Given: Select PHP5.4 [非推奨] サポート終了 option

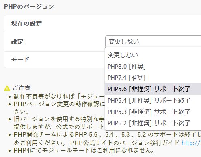Looking at the screenshot, I should pyautogui.click(x=153, y=100).
